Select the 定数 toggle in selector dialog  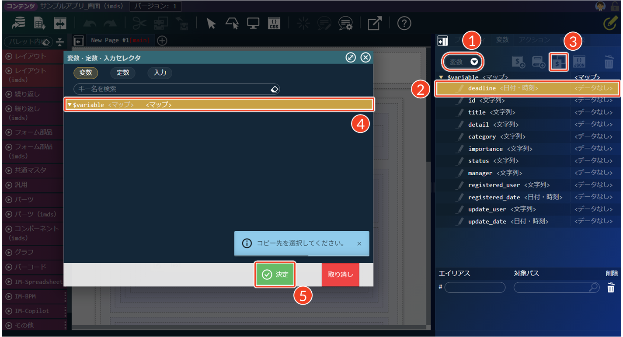point(123,73)
